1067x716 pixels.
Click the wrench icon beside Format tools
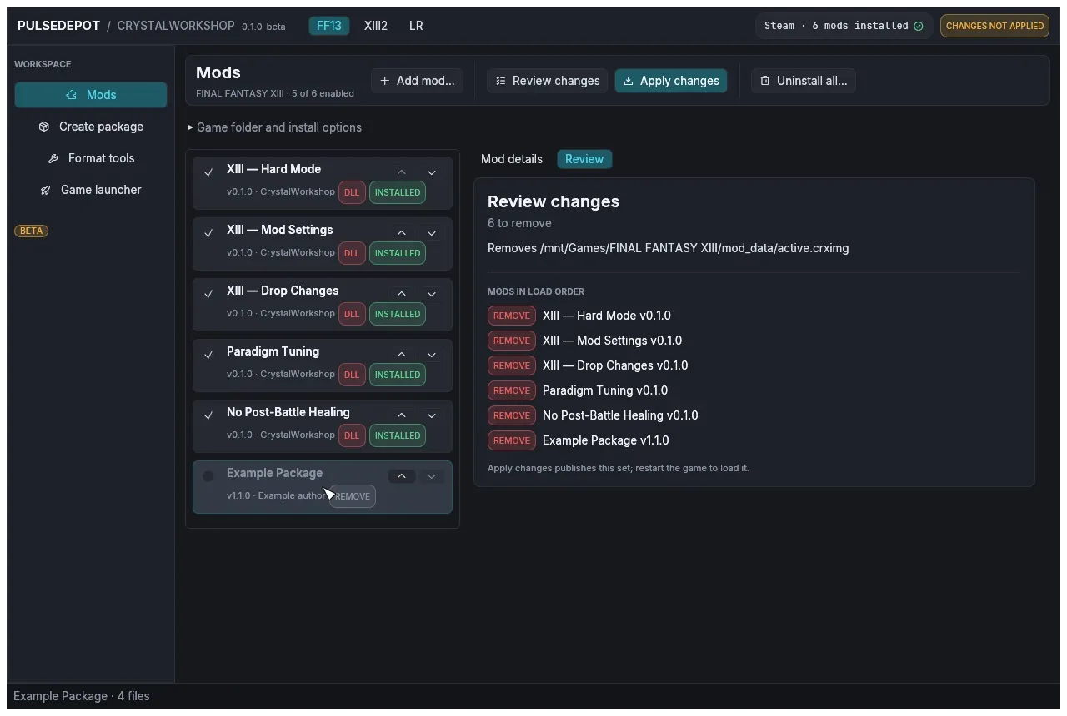pyautogui.click(x=53, y=158)
